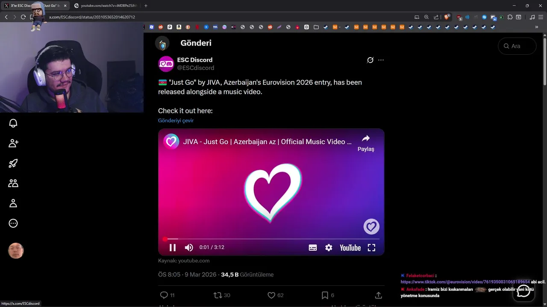
Task: Open the three-dots menu on the post
Action: pos(381,60)
